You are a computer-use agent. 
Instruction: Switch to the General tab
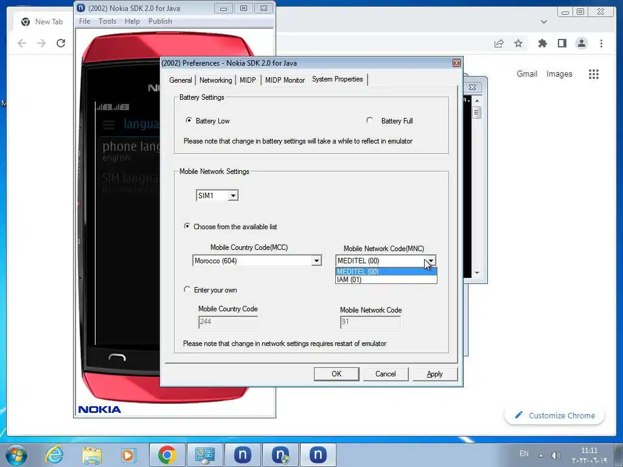point(180,80)
